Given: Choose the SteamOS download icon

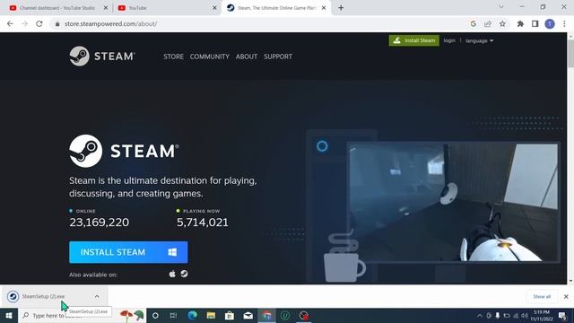Looking at the screenshot, I should 184,274.
